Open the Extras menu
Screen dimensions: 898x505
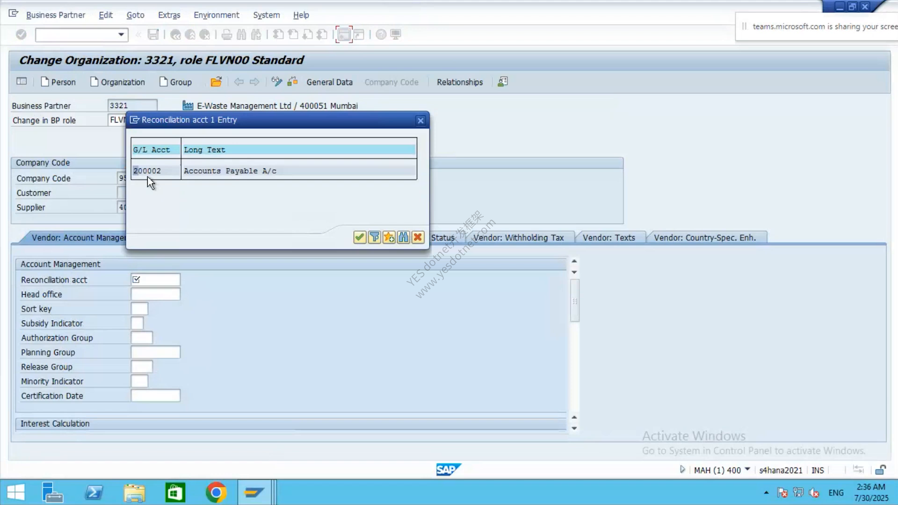click(x=169, y=15)
